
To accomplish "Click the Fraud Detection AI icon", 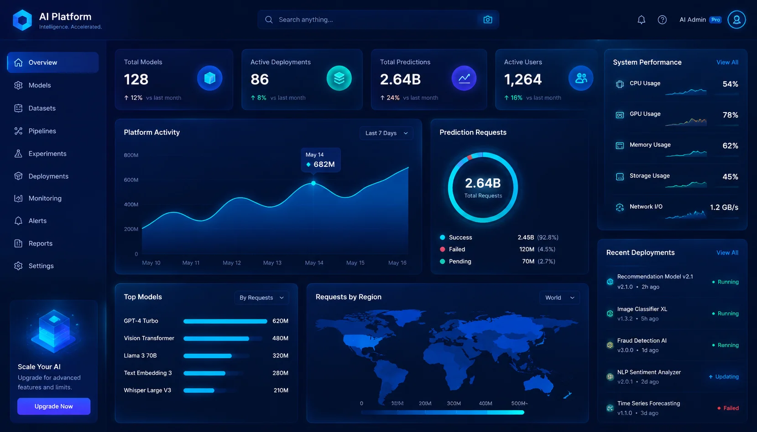I will [x=610, y=345].
